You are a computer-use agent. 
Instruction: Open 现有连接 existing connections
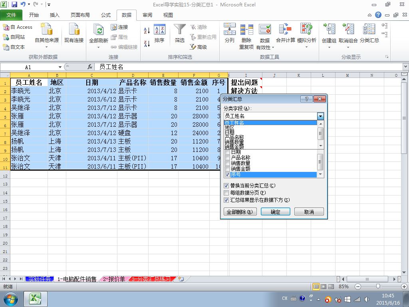click(x=74, y=33)
